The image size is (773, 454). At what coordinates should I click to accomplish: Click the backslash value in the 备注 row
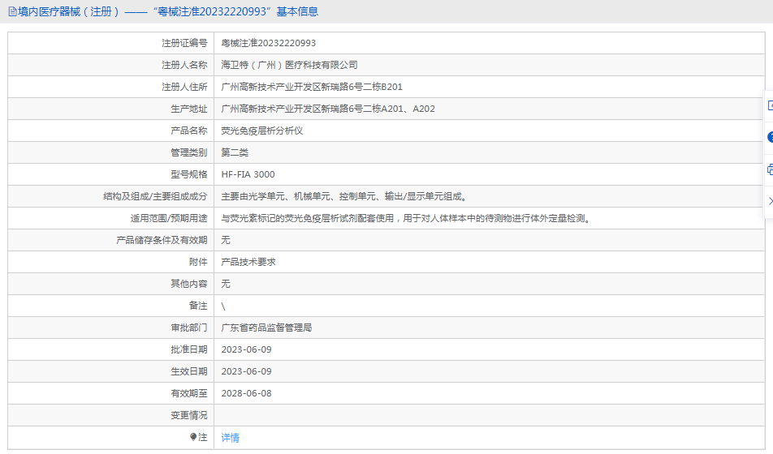223,306
